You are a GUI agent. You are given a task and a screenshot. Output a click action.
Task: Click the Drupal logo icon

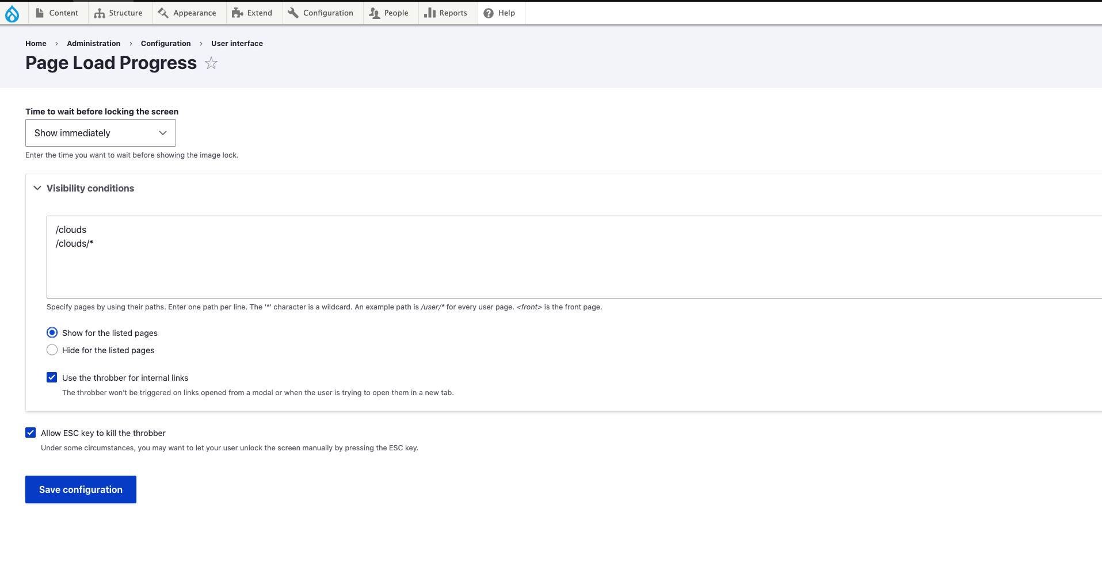click(x=13, y=13)
